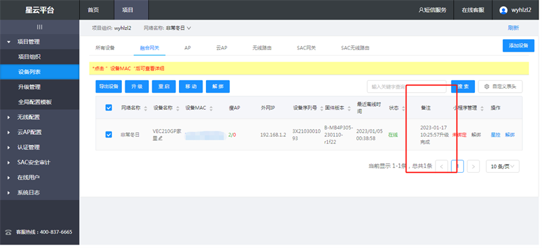
Task: Click the 192.168.1.2 external IP cell
Action: point(273,135)
